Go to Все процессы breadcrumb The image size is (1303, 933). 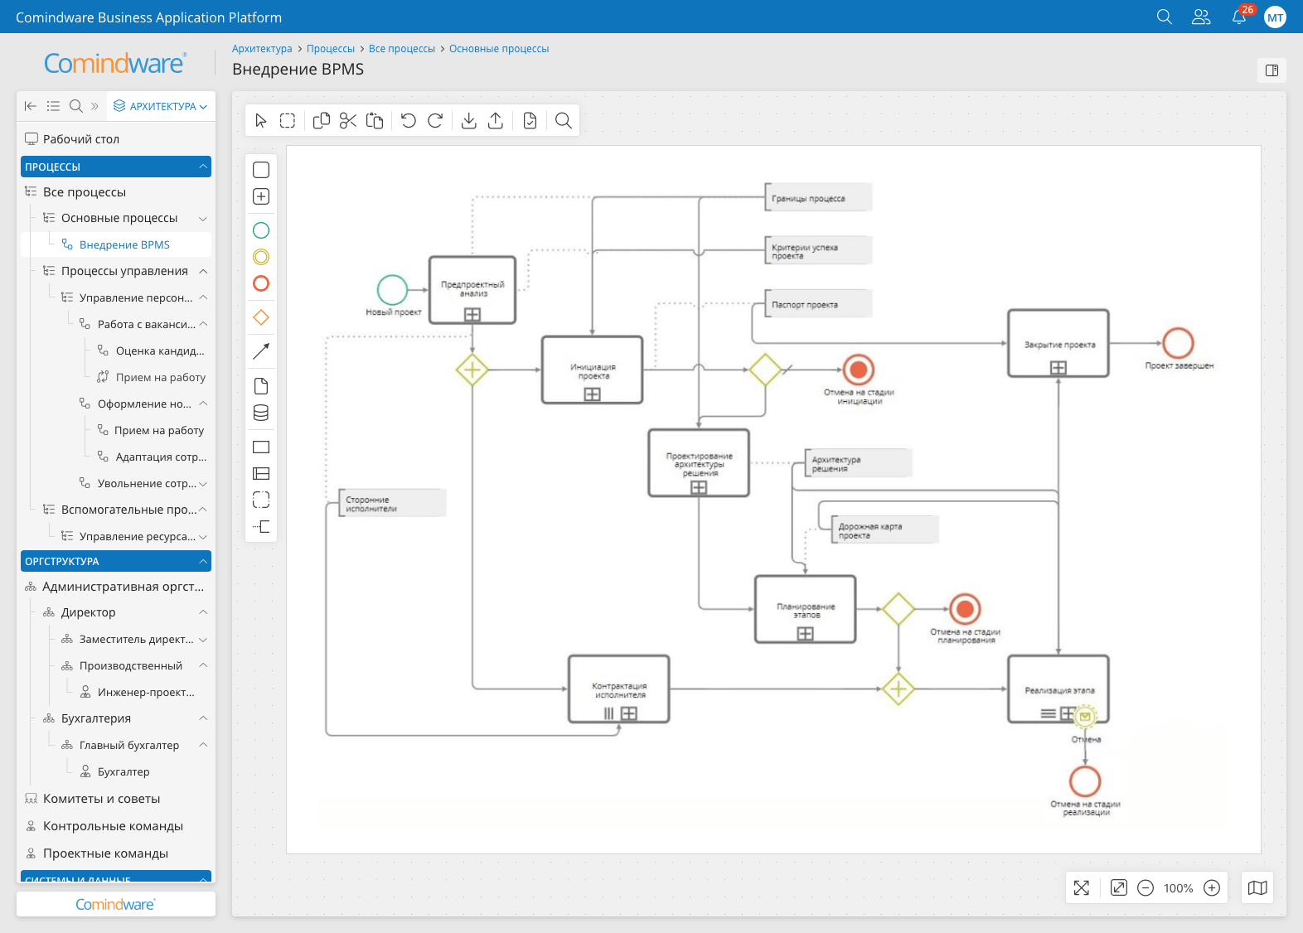pos(402,49)
